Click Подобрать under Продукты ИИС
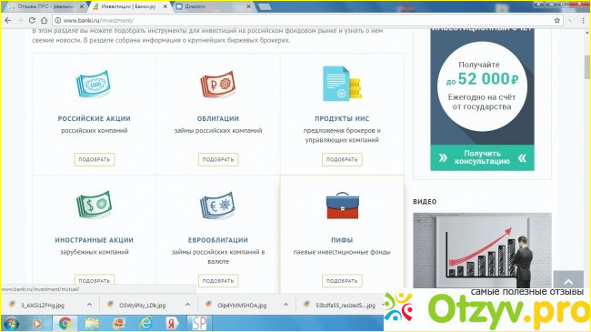The width and height of the screenshot is (591, 332). (342, 159)
